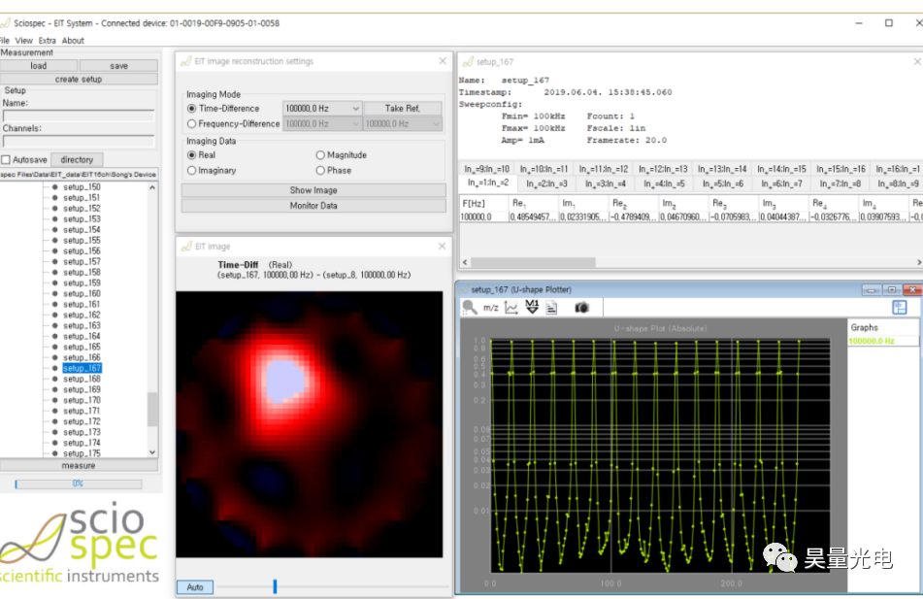Click the magnifier zoom tool in U-shape Plotter
The width and height of the screenshot is (923, 599).
pyautogui.click(x=470, y=307)
